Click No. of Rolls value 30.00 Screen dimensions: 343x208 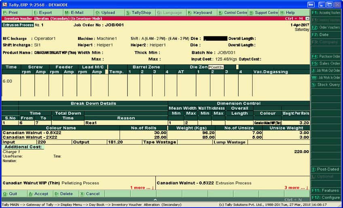point(160,133)
